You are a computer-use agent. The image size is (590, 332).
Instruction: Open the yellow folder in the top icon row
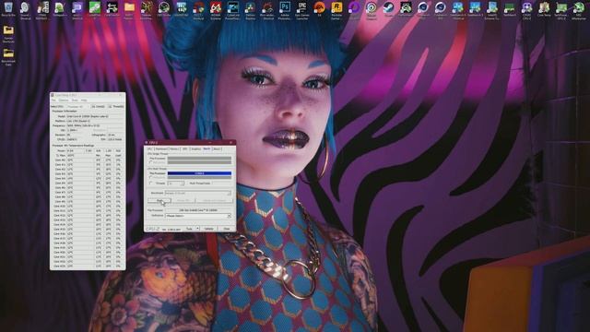click(x=129, y=10)
